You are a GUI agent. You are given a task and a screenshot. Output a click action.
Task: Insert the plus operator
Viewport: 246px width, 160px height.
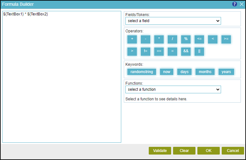132,39
